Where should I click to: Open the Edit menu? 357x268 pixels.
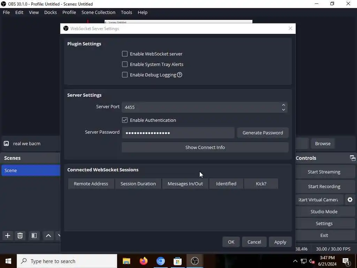point(20,12)
